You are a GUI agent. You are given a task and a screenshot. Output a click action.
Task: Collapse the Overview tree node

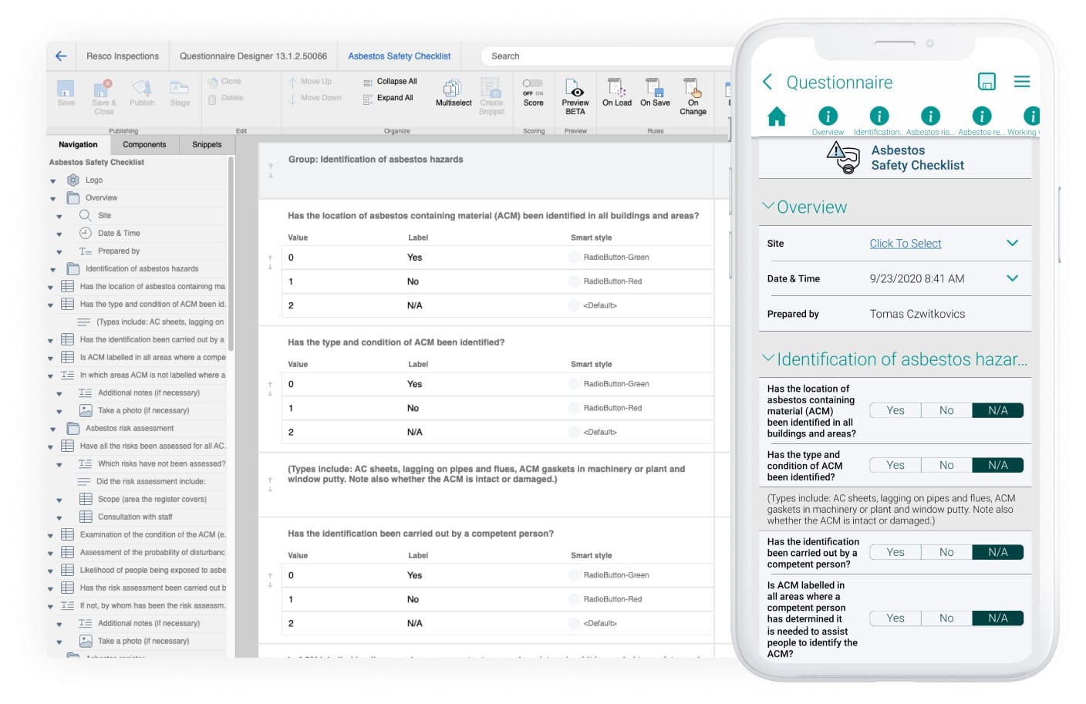[52, 198]
